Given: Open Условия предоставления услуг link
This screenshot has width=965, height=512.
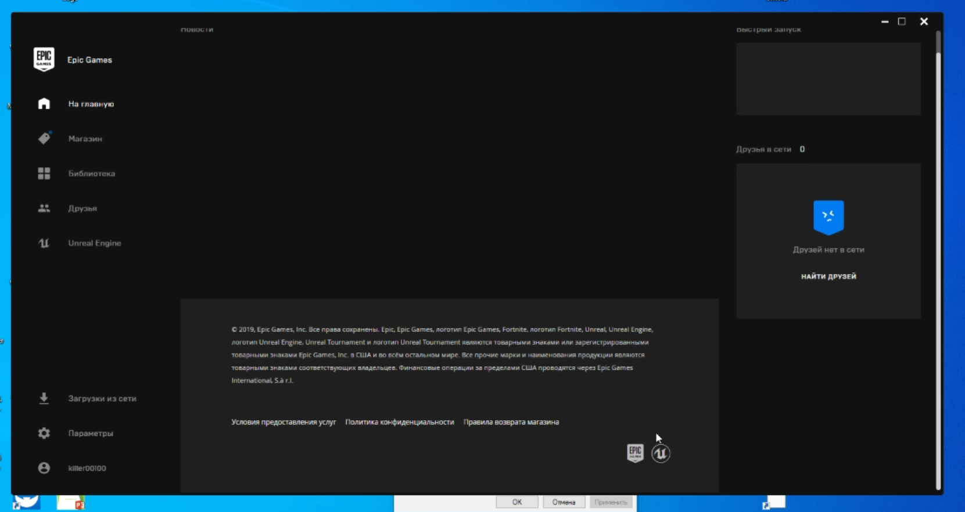Looking at the screenshot, I should (284, 422).
